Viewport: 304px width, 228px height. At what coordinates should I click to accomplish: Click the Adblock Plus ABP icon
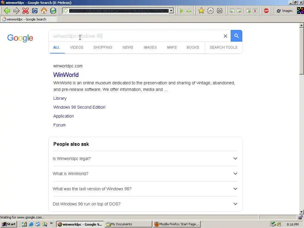coord(266,11)
